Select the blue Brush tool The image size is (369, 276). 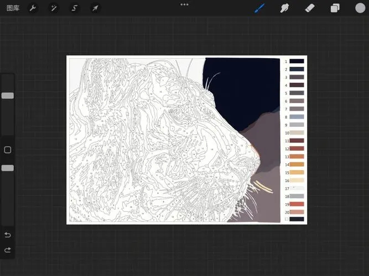coord(259,8)
